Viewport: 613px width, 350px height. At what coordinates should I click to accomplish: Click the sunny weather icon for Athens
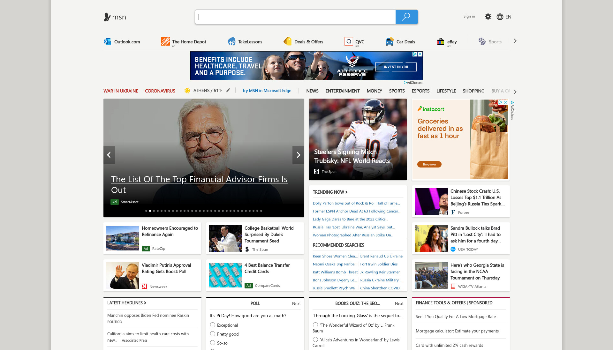coord(187,91)
